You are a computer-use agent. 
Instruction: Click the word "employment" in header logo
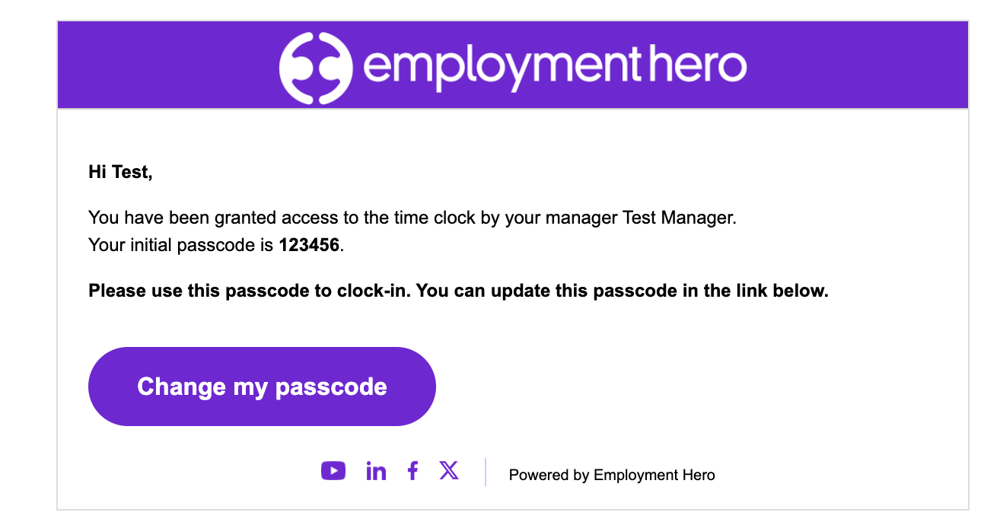click(500, 66)
